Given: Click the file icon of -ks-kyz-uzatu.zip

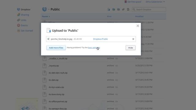Looking at the screenshot, I should click(44, 87).
